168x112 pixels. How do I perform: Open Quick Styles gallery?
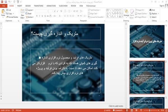[x=132, y=14]
